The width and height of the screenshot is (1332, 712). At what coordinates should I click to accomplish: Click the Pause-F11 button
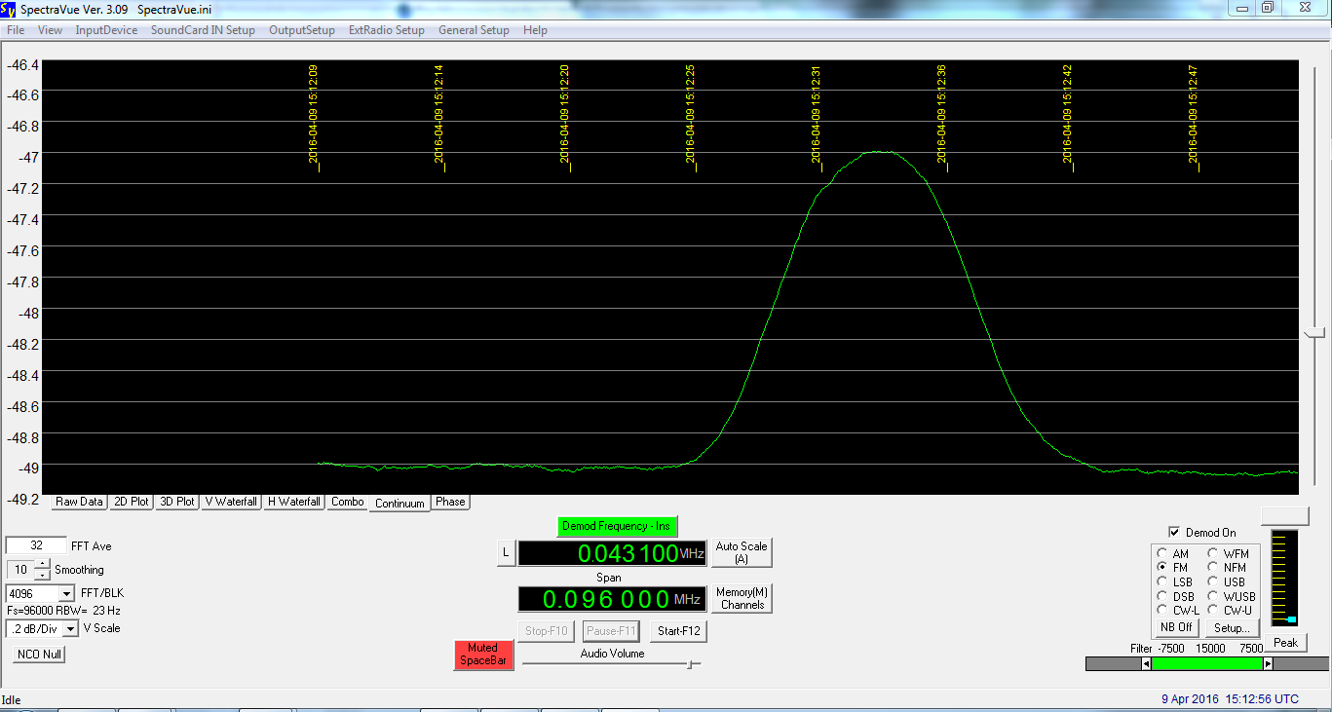[x=611, y=631]
